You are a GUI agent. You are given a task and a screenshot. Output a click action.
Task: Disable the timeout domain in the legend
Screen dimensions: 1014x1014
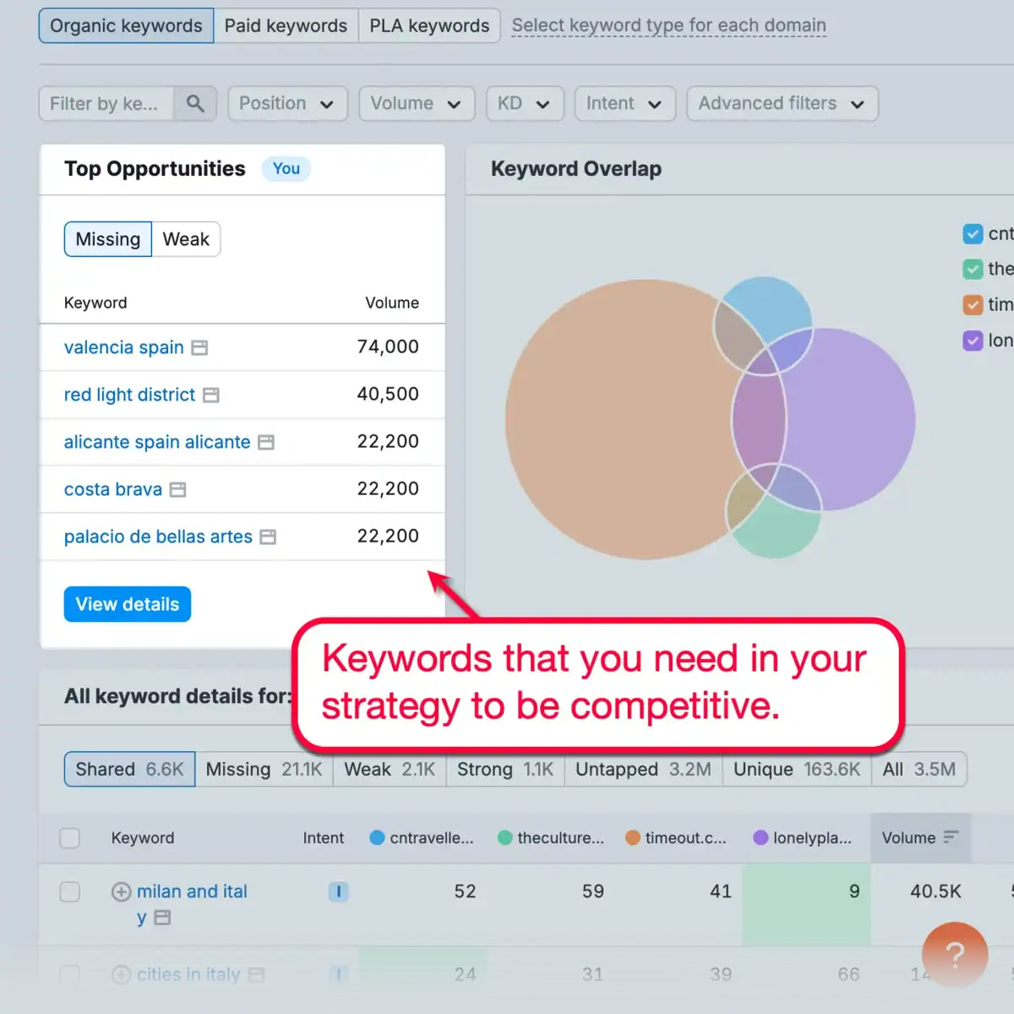(x=973, y=304)
